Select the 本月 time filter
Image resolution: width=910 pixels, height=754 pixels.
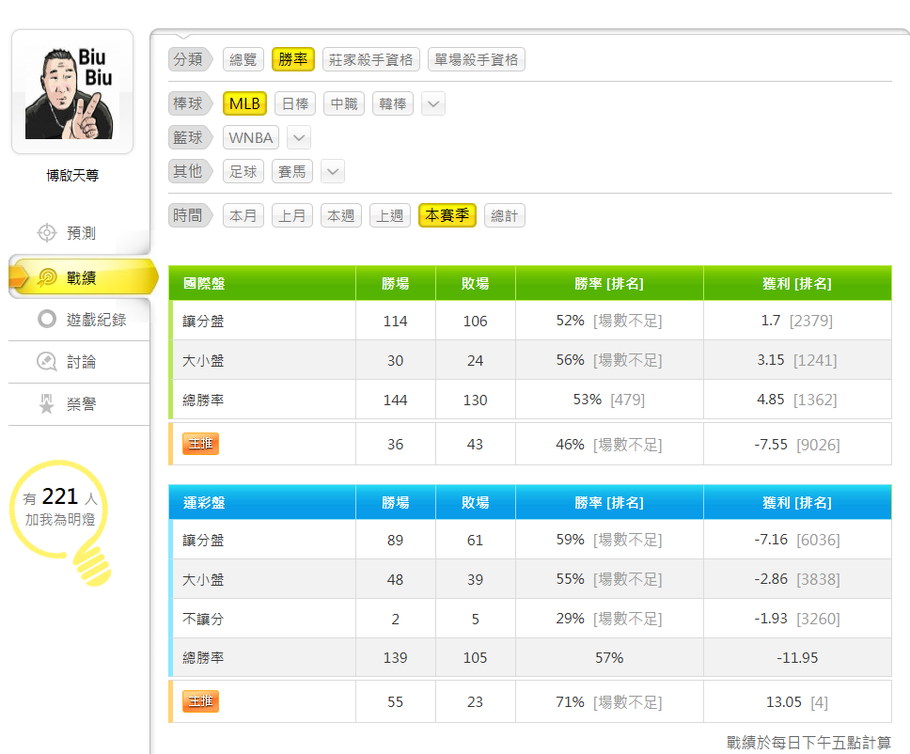click(x=243, y=215)
